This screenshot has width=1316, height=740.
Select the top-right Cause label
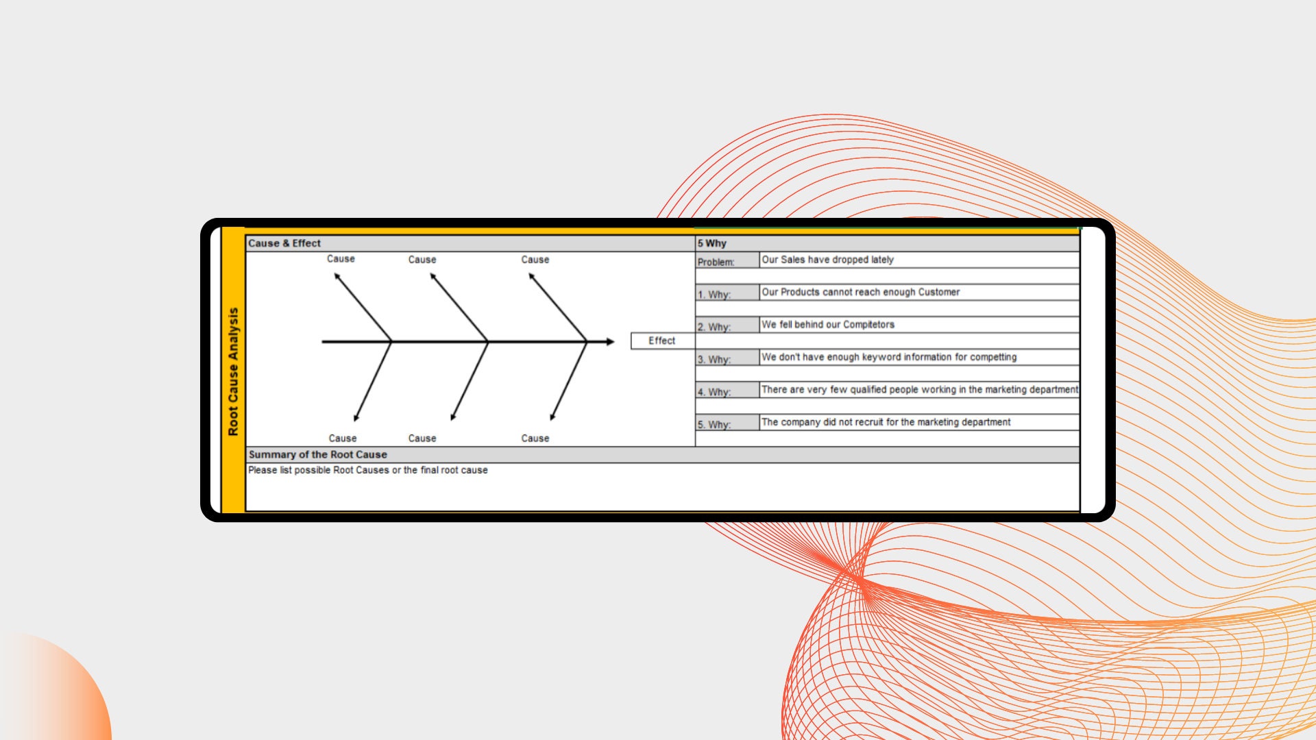click(x=535, y=260)
